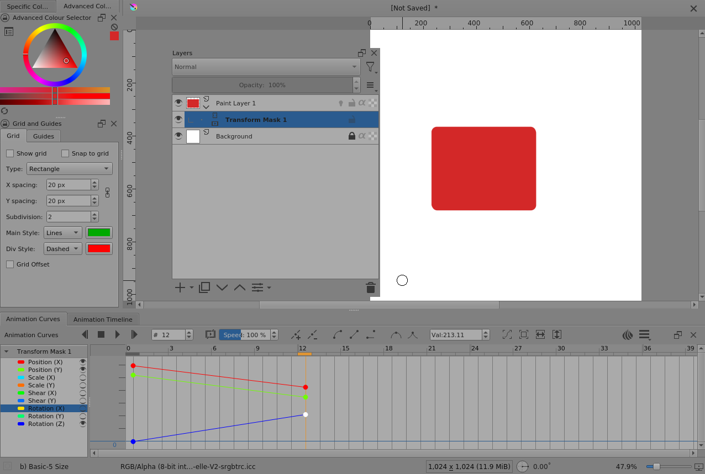
Task: Open the layer filter funnel icon
Action: (370, 67)
